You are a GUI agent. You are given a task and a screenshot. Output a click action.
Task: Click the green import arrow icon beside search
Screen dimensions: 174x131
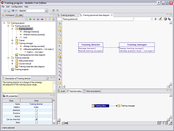click(x=54, y=11)
